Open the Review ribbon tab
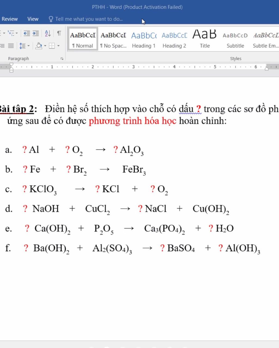Viewport: 279px width, 348px height. [10, 19]
